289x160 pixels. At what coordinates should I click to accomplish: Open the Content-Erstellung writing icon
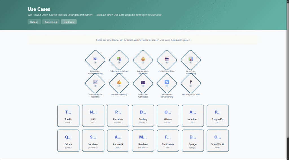click(x=119, y=82)
